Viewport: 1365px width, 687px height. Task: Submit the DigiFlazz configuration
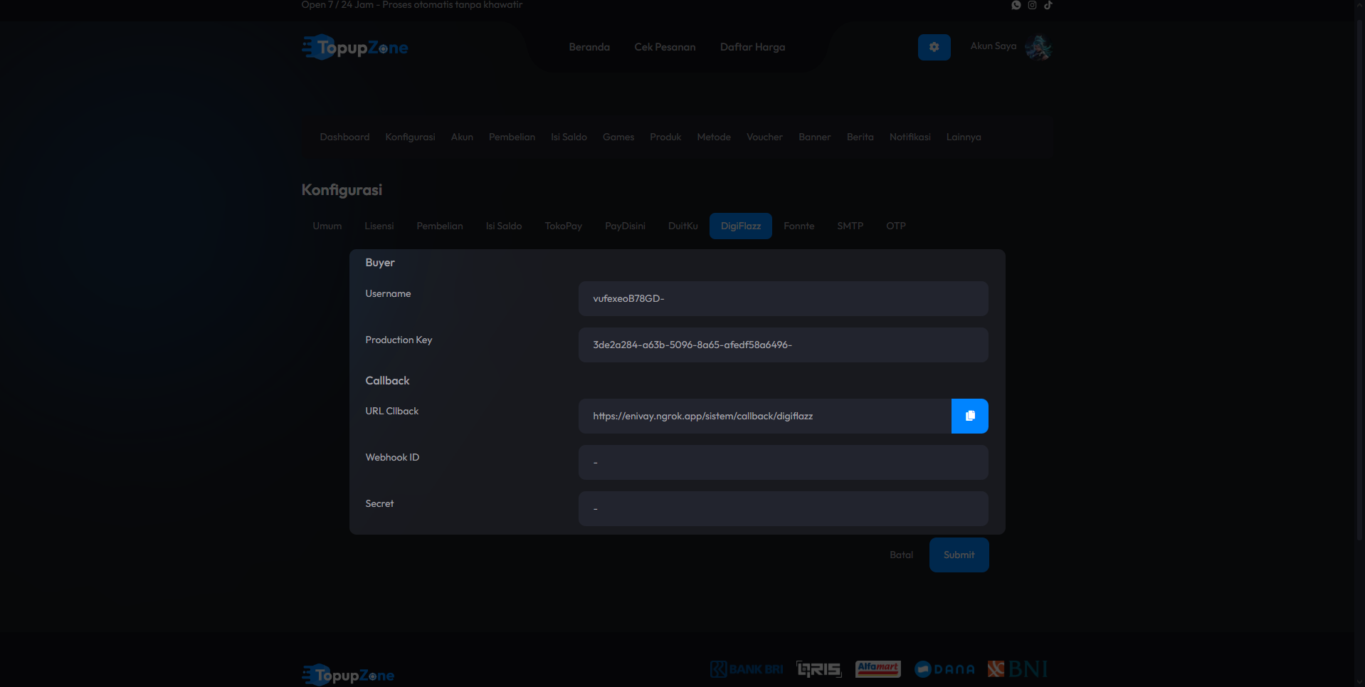coord(959,555)
